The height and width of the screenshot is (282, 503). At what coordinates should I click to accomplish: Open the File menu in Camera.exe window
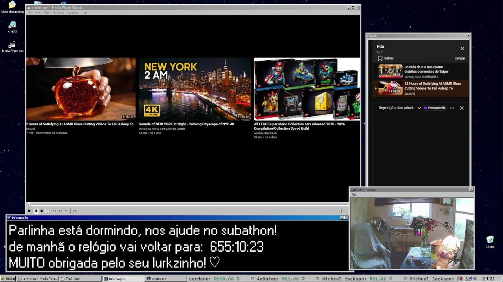pos(354,195)
